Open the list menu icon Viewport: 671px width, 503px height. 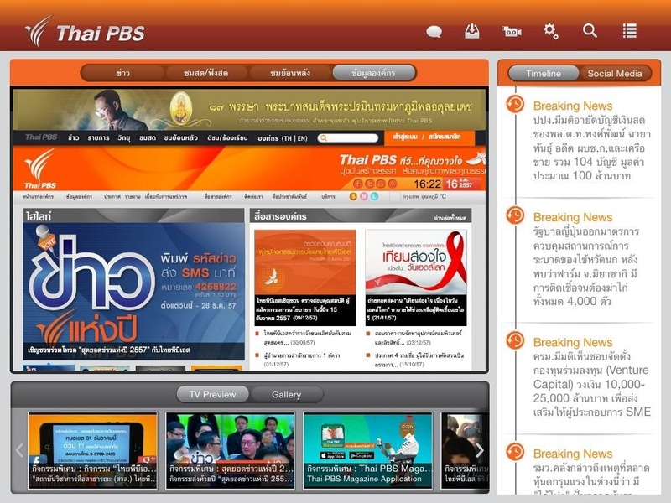pyautogui.click(x=630, y=31)
